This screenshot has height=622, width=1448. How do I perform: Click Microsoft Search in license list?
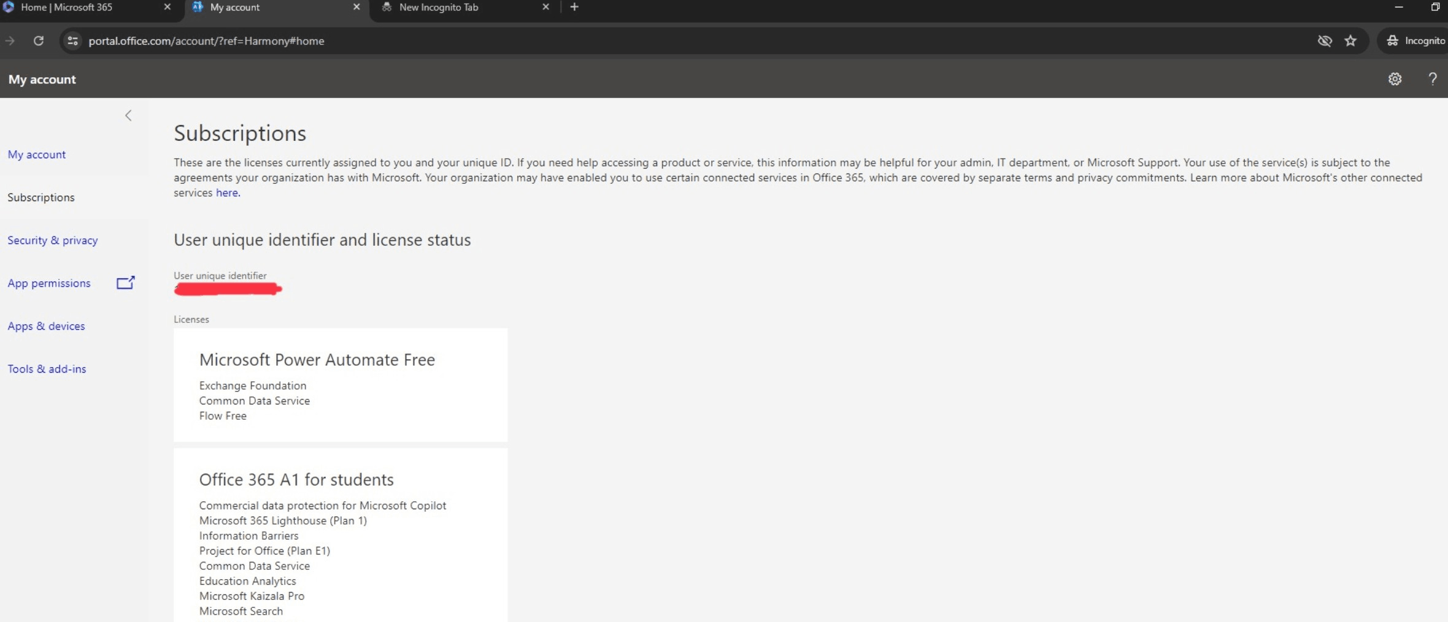pos(241,611)
